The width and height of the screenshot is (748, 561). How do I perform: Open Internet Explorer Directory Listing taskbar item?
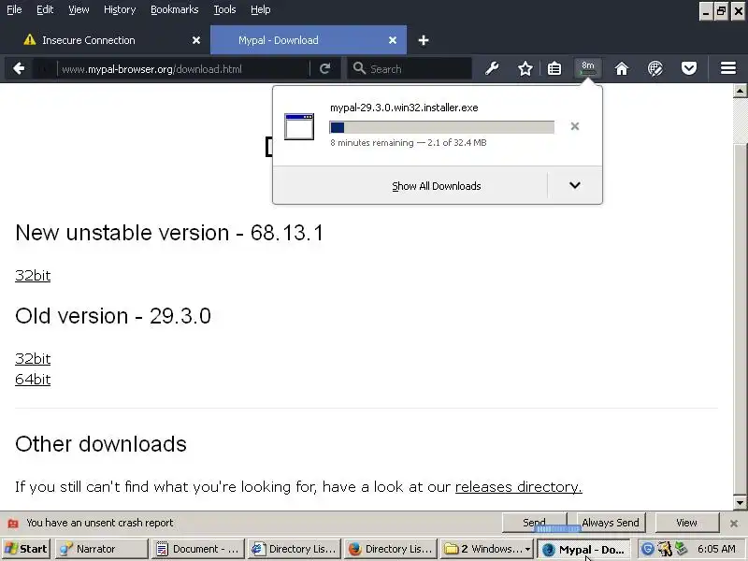tap(295, 549)
